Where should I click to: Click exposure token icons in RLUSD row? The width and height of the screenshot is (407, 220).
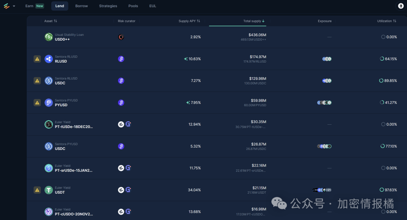point(327,59)
